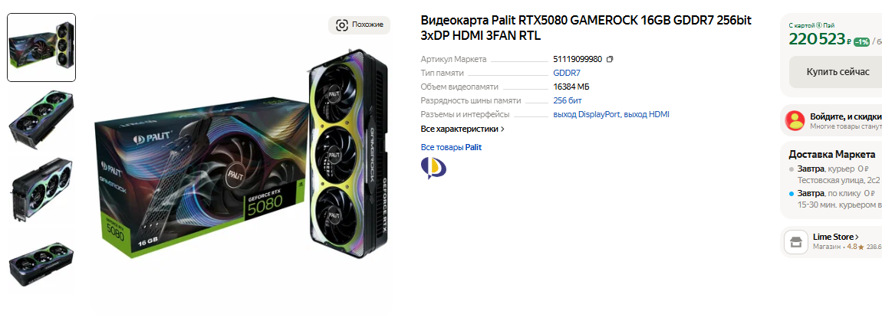Viewport: 882px width, 321px height.
Task: Expand Все характеристики
Action: point(462,129)
